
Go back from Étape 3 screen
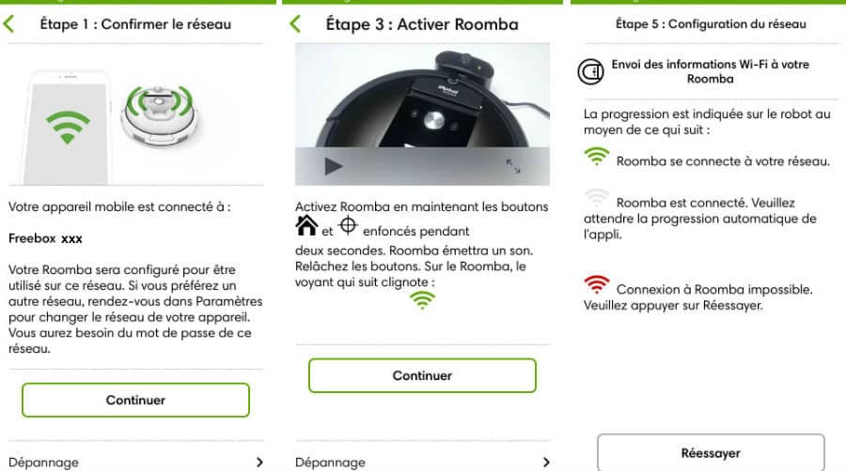(x=295, y=23)
